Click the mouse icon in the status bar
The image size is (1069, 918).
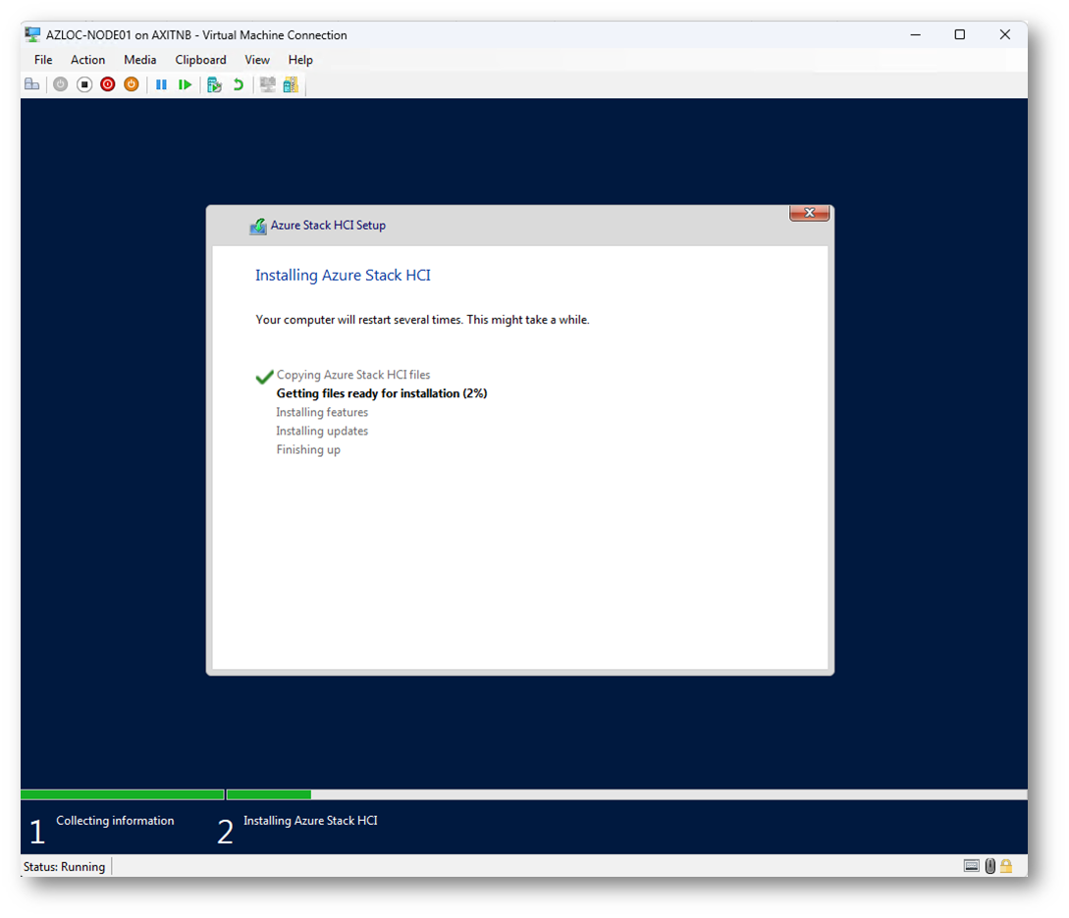tap(989, 866)
